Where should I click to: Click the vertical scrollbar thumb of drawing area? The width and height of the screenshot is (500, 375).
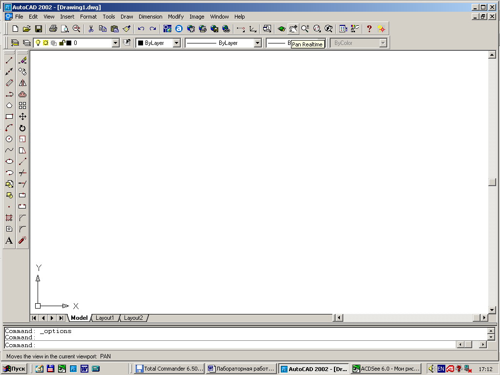pos(492,182)
